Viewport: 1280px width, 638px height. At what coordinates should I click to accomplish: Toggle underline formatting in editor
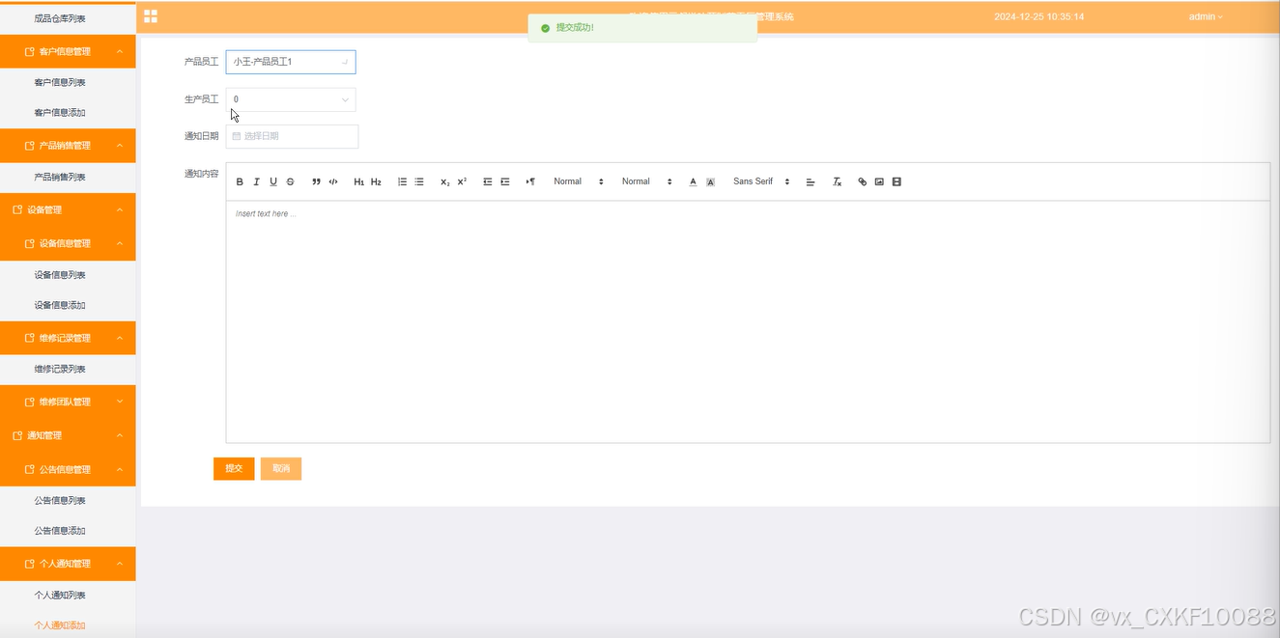click(273, 181)
